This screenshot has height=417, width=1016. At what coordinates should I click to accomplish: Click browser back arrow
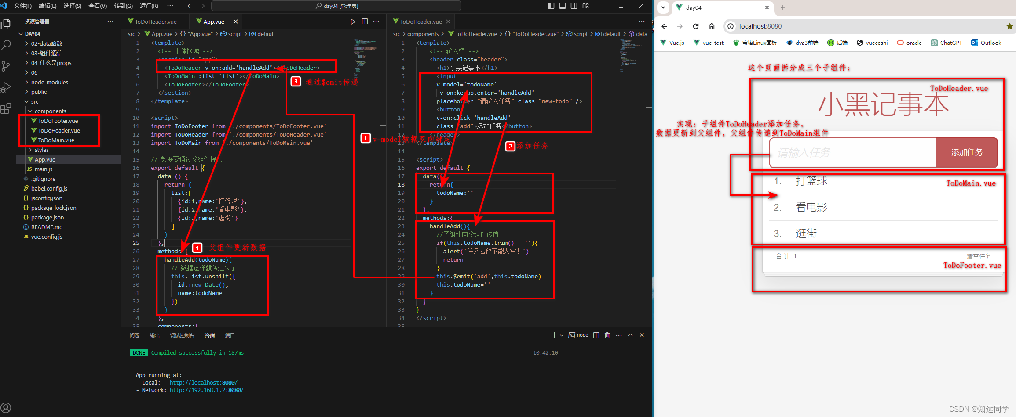[x=664, y=26]
